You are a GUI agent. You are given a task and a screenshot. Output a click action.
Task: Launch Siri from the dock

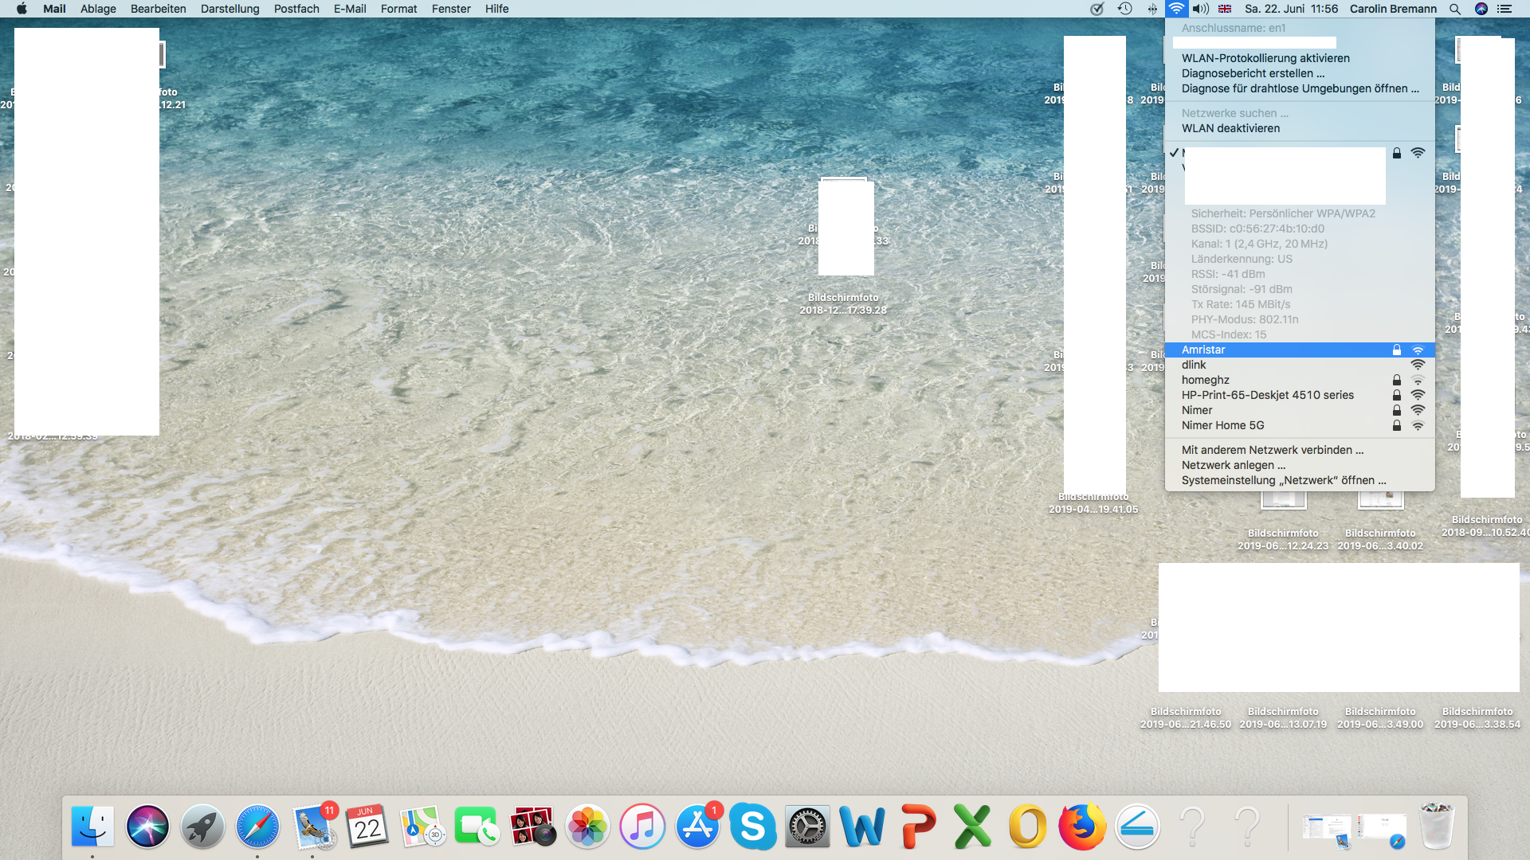[x=147, y=827]
